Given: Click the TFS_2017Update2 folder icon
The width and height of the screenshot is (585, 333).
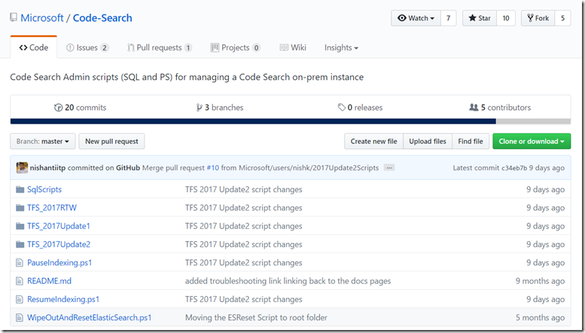Looking at the screenshot, I should (x=20, y=245).
